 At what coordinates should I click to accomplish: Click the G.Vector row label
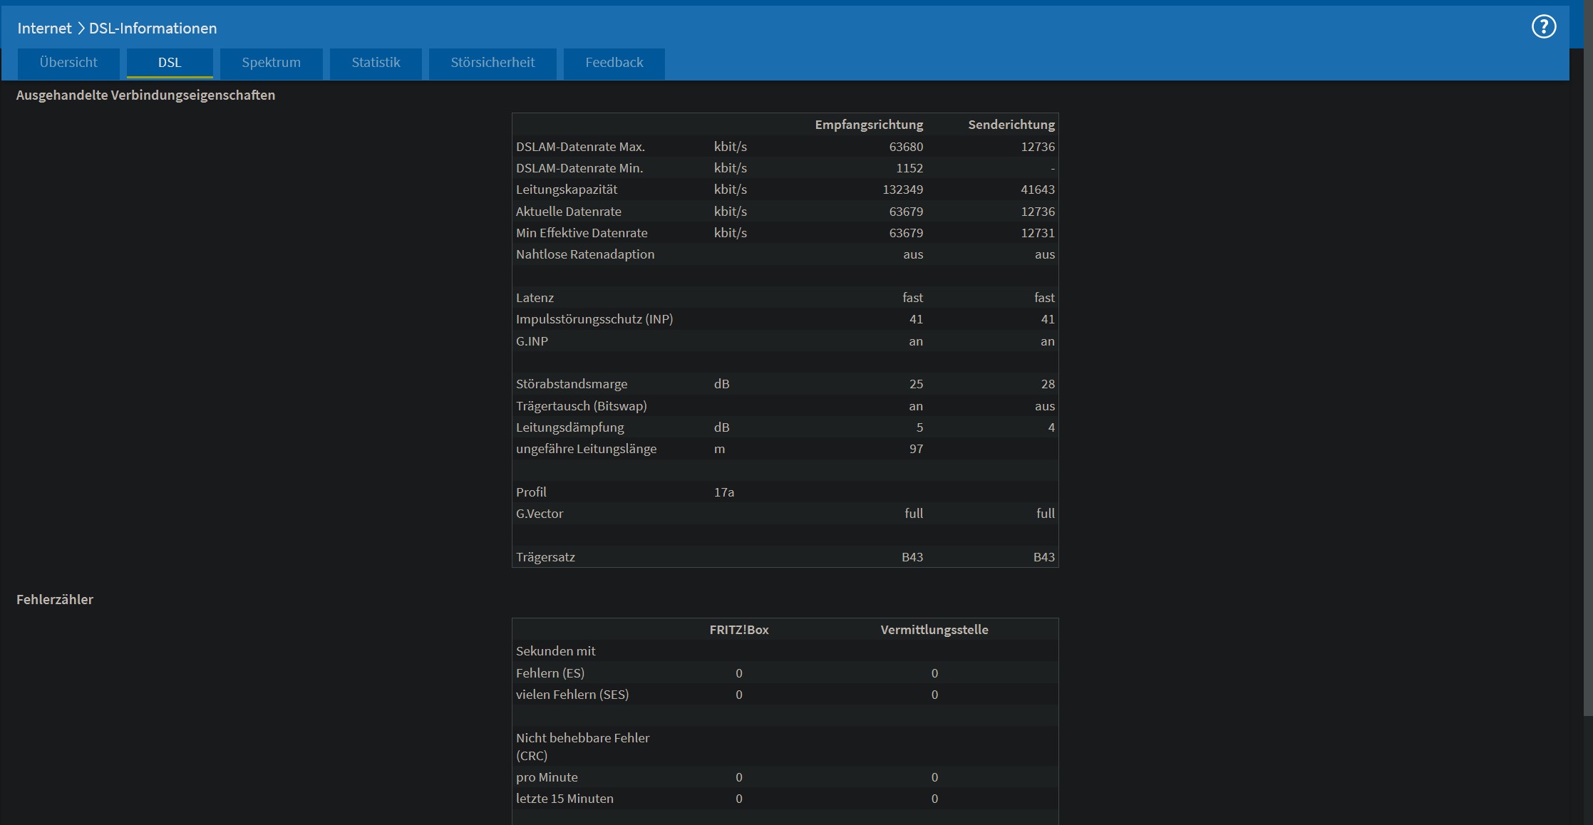(540, 514)
